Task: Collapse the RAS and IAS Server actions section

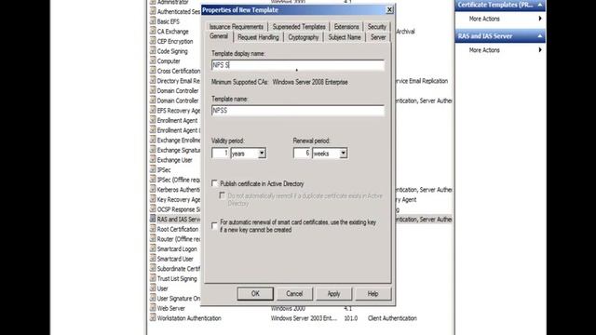Action: coord(540,36)
